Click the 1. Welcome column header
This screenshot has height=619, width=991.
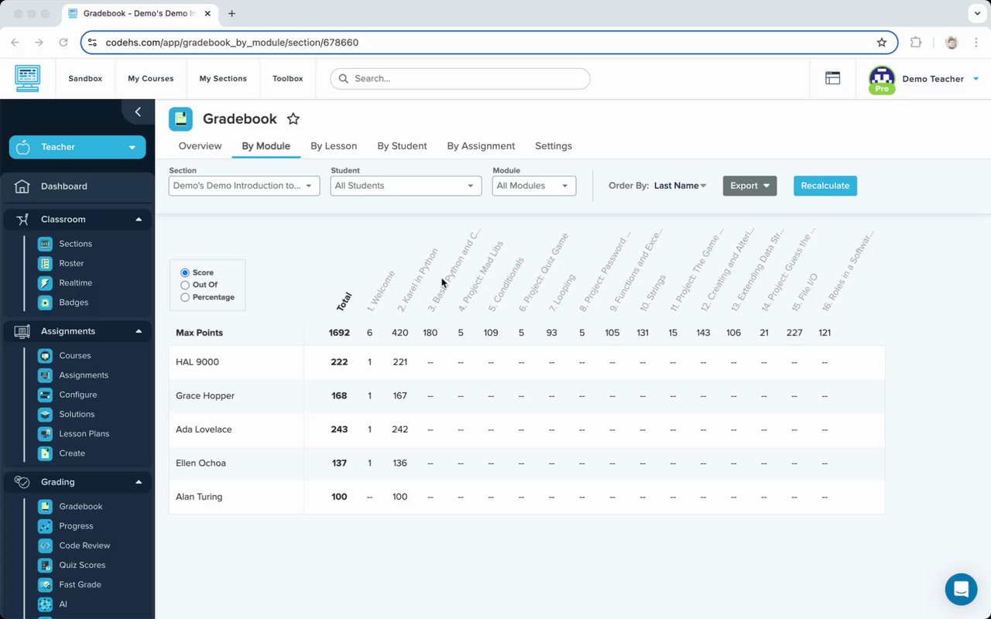[380, 291]
